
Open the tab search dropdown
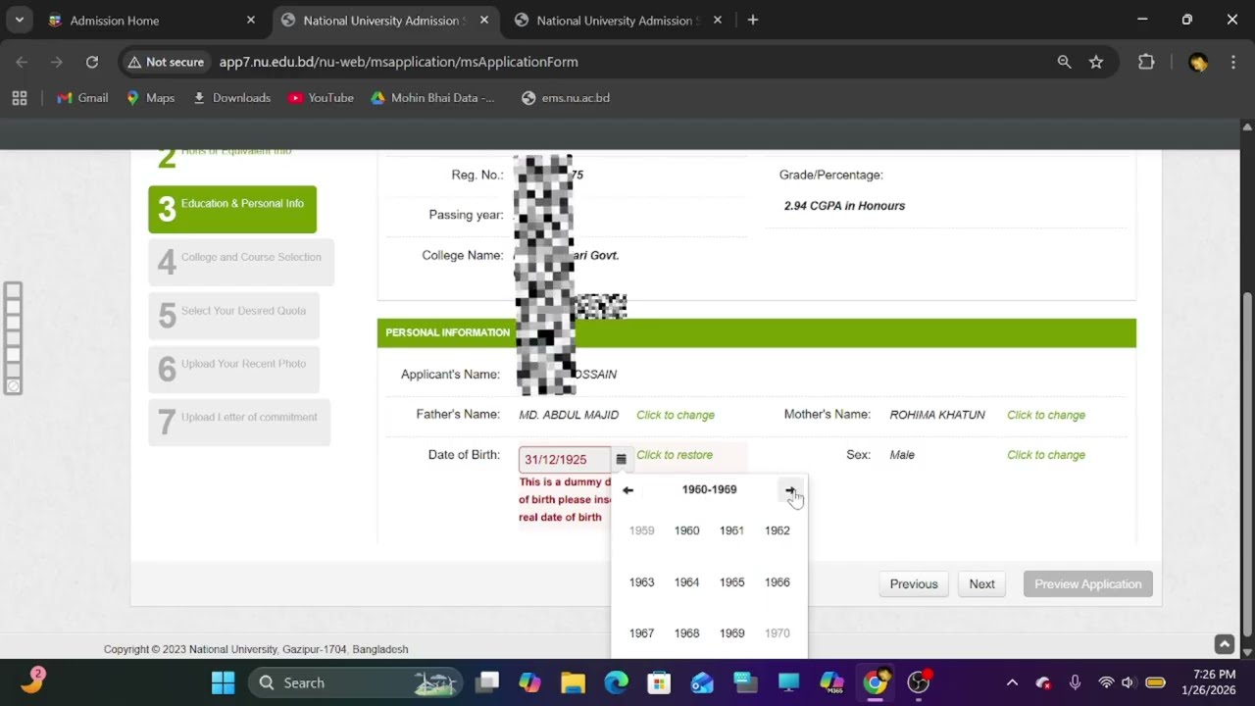click(x=19, y=20)
